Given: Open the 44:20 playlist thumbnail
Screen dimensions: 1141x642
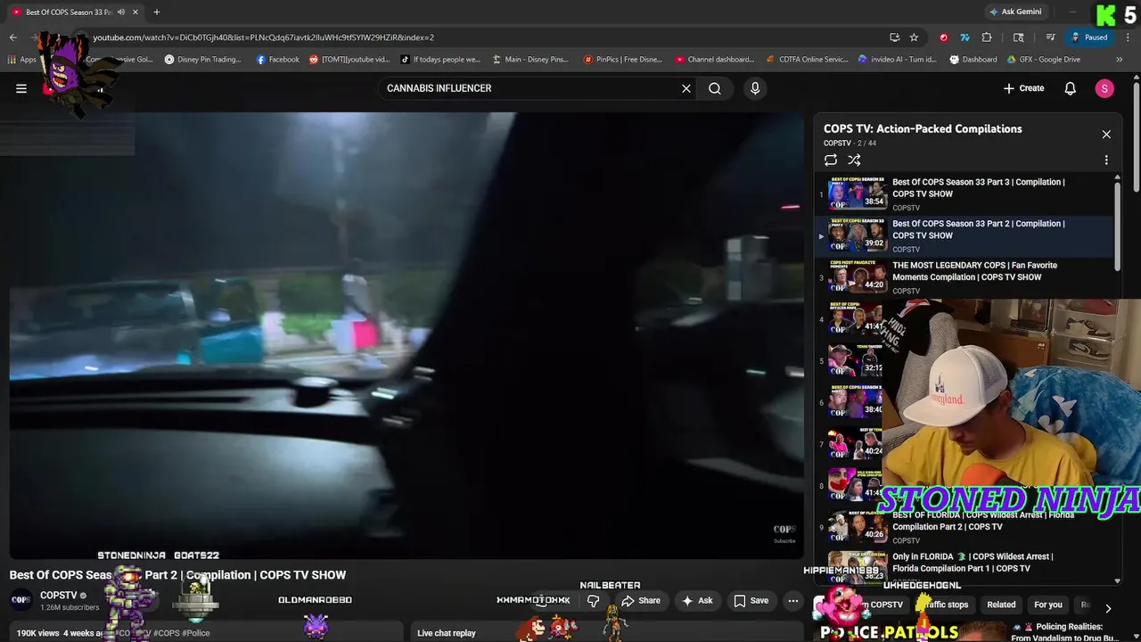Looking at the screenshot, I should (856, 276).
